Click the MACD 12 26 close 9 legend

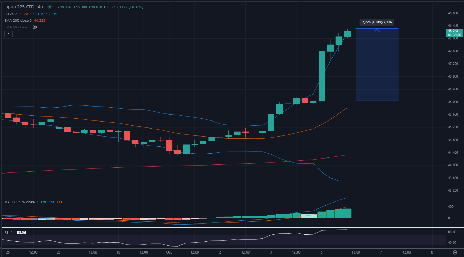point(21,202)
